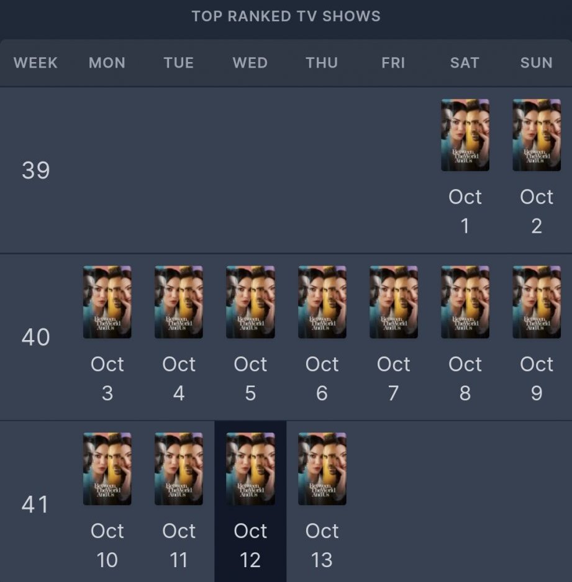572x582 pixels.
Task: Click the Oct 9 poster thumbnail
Action: tap(536, 302)
